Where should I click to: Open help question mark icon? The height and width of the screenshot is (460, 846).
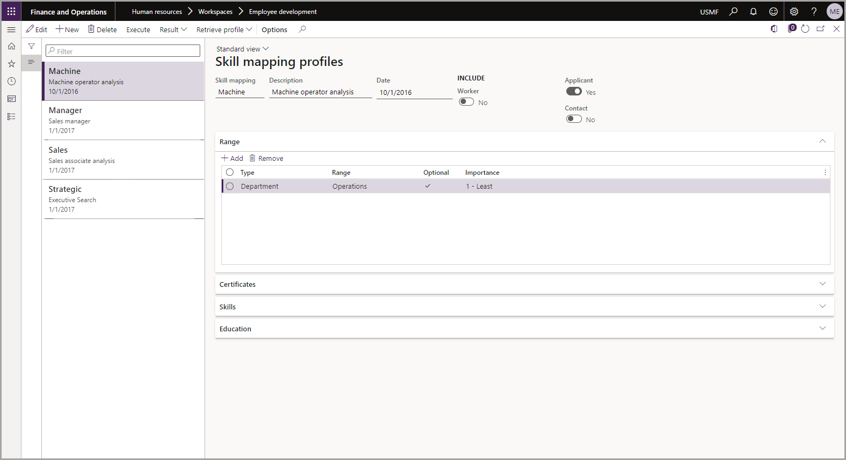(814, 11)
